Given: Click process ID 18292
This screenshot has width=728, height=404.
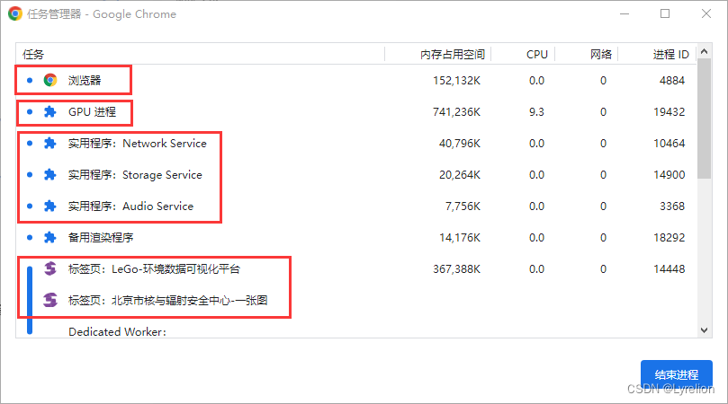Looking at the screenshot, I should 669,238.
